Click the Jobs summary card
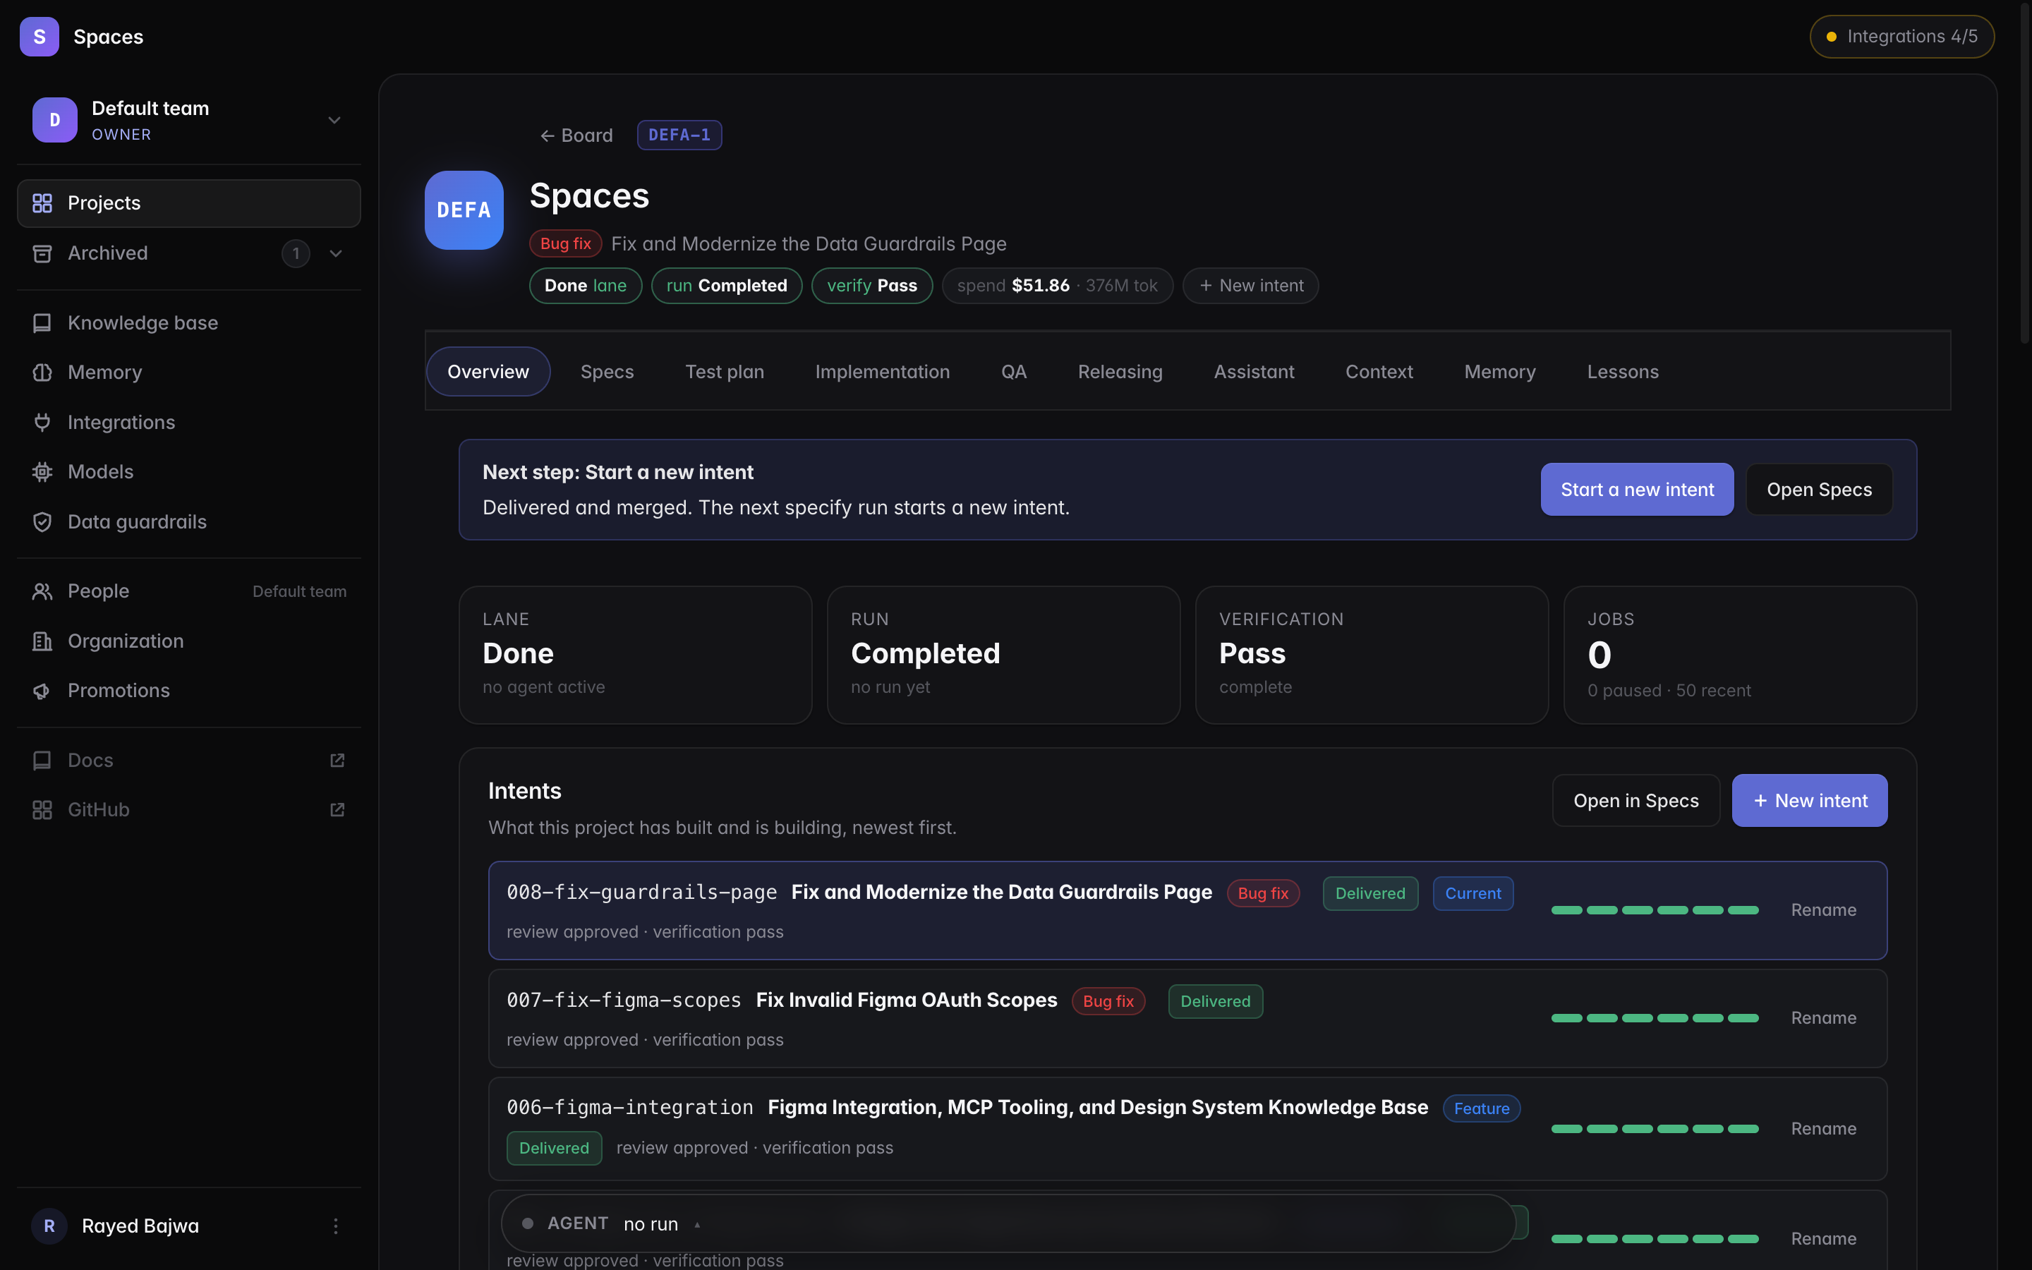 [x=1740, y=655]
